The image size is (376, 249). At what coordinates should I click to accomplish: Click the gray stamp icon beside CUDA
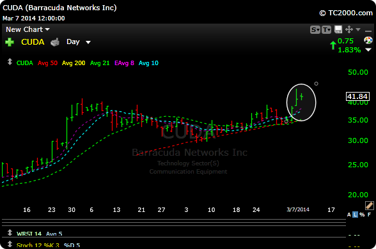(x=55, y=42)
